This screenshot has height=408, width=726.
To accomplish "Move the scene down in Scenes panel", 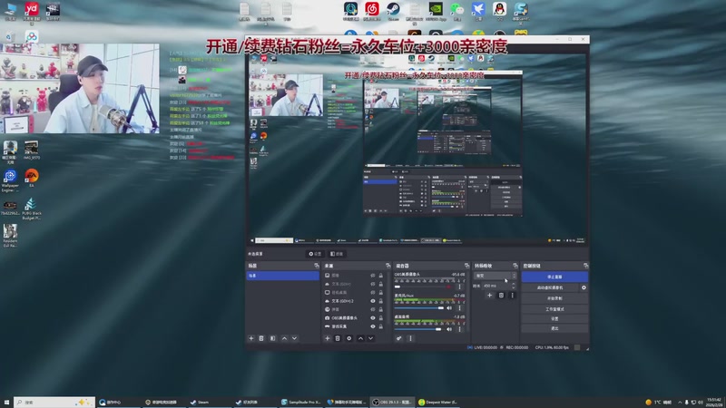I will pos(294,338).
